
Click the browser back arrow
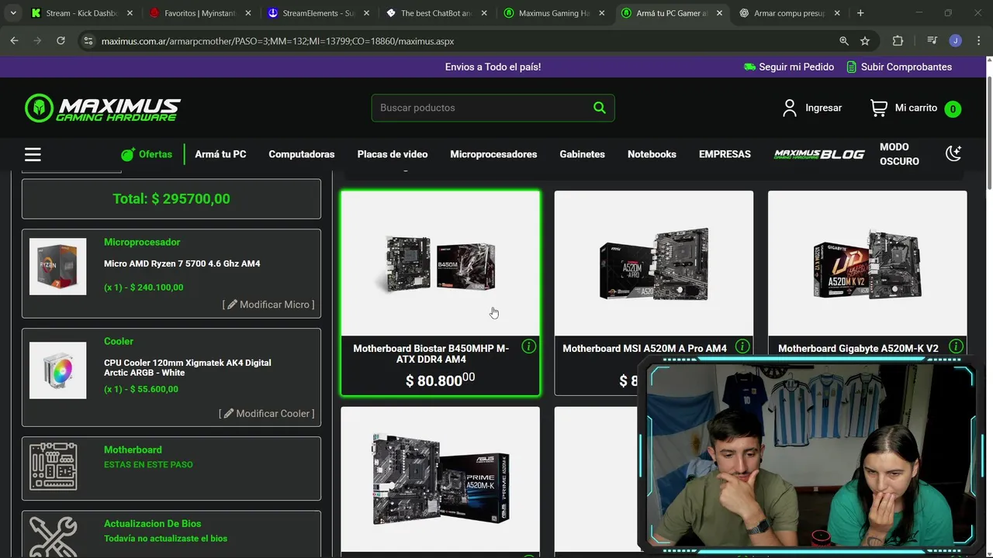point(15,41)
